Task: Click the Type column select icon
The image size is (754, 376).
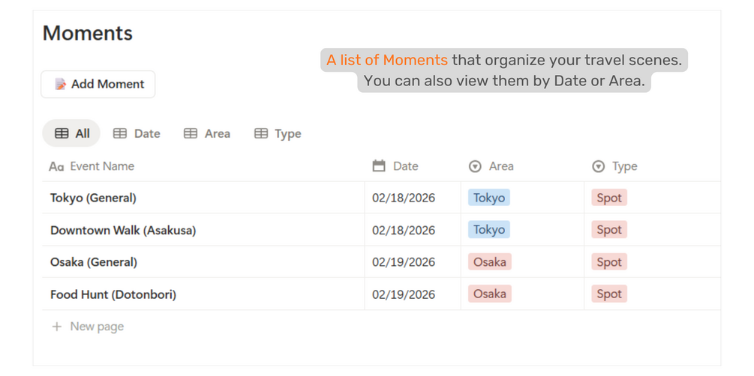Action: (x=598, y=166)
